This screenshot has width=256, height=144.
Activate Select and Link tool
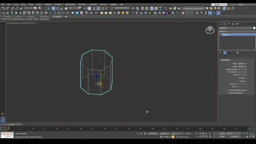point(12,8)
